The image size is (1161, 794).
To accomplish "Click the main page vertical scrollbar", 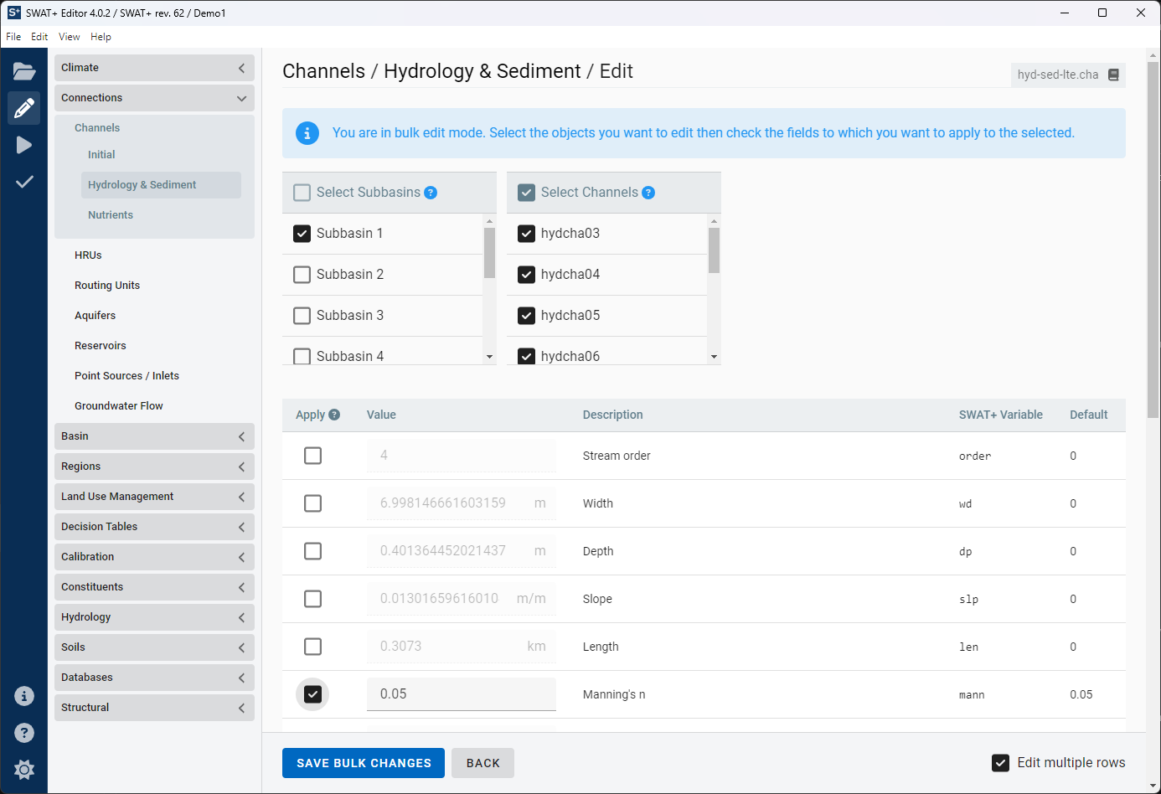I will (1153, 239).
